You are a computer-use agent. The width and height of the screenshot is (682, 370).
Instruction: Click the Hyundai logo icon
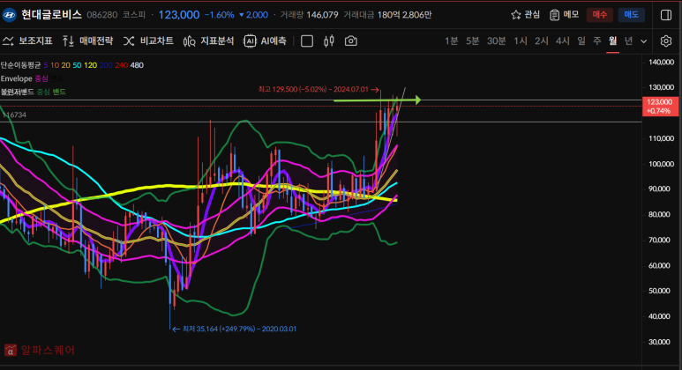click(9, 15)
